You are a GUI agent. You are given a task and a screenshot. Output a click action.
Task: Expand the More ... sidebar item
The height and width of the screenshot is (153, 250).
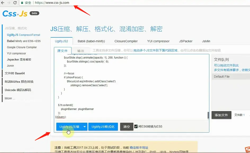[x=10, y=98]
